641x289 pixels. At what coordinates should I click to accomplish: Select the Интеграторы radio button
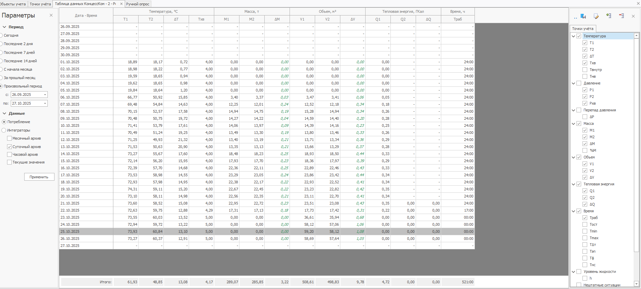(x=4, y=130)
